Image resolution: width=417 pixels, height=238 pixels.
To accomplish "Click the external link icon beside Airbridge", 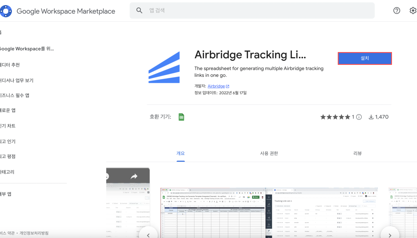I will [x=228, y=86].
